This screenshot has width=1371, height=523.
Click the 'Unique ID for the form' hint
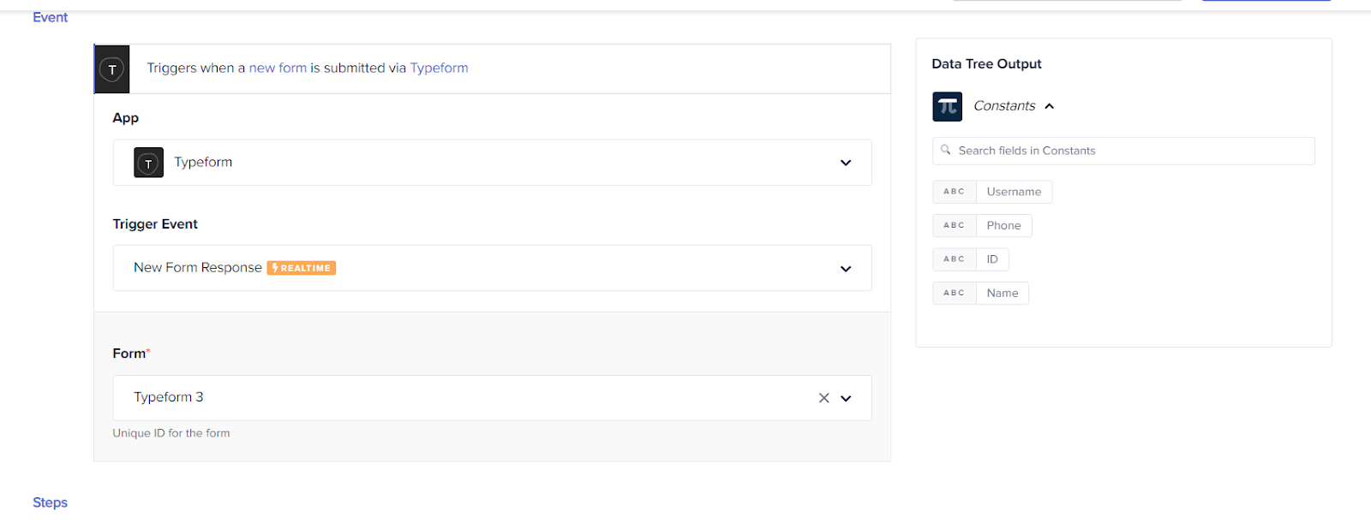coord(171,433)
